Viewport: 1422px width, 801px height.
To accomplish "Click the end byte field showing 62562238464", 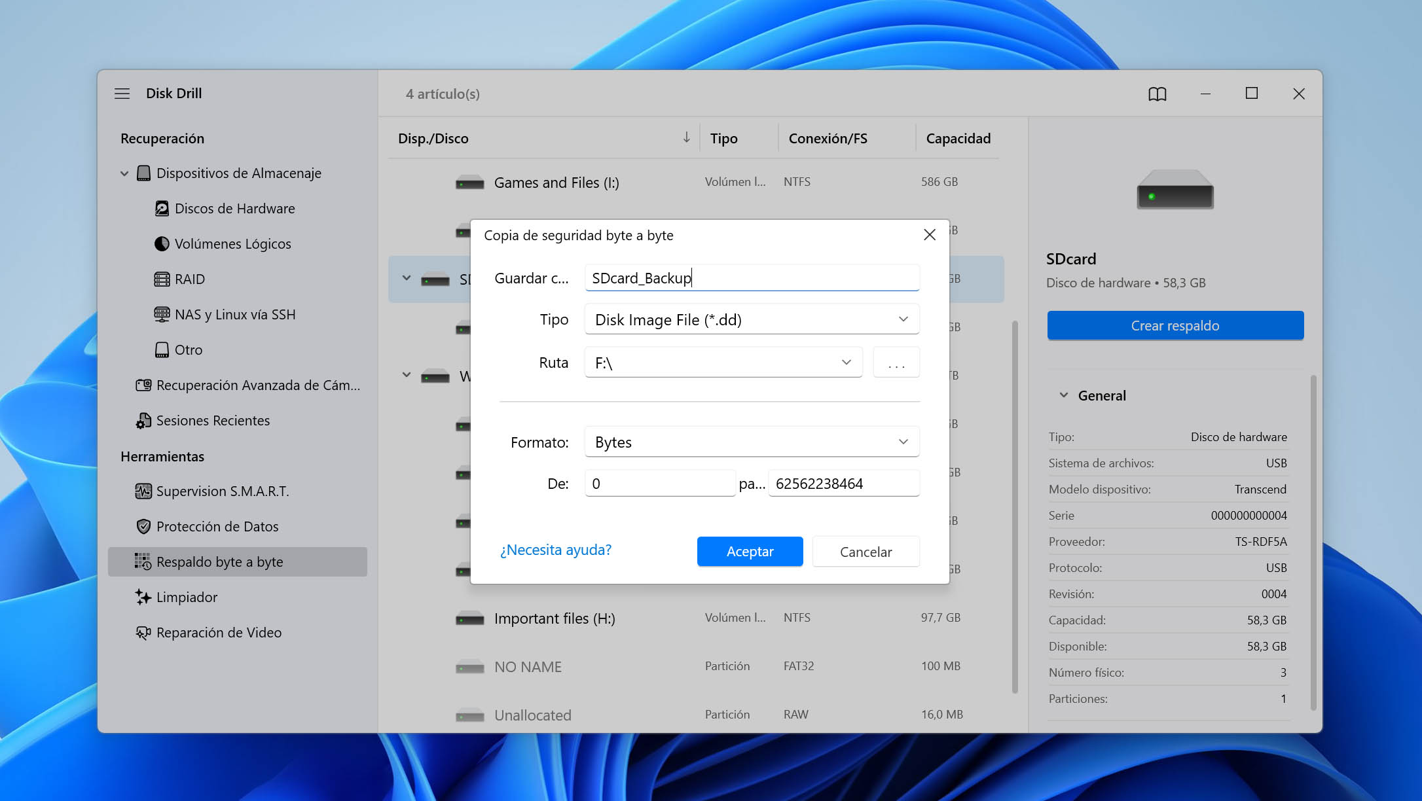I will pyautogui.click(x=844, y=484).
